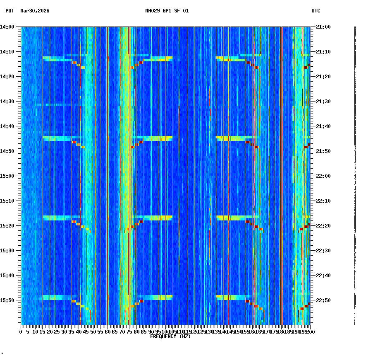
Task: Click the 200 tick on the frequency axis
Action: (x=311, y=331)
